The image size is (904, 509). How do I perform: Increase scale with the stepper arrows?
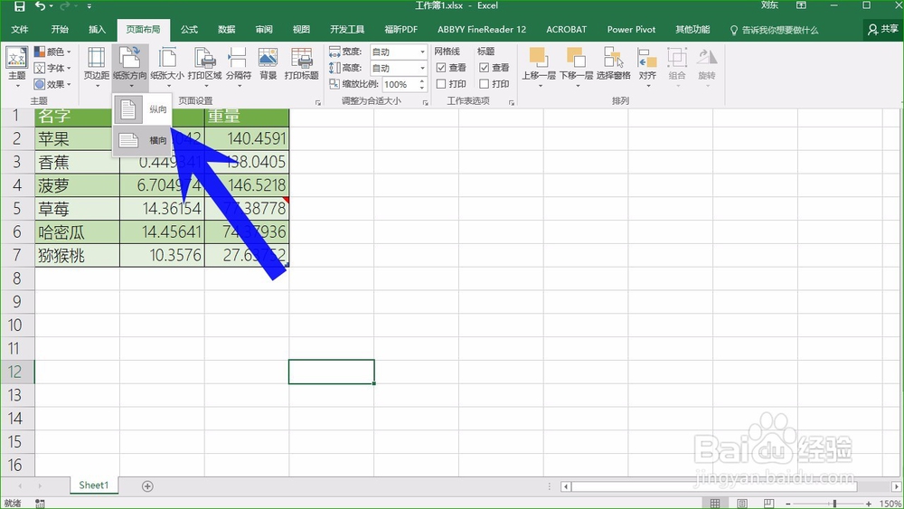[x=422, y=81]
